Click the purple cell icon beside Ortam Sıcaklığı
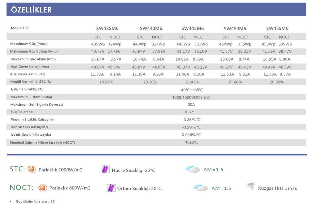The image size is (316, 213). pyautogui.click(x=111, y=188)
